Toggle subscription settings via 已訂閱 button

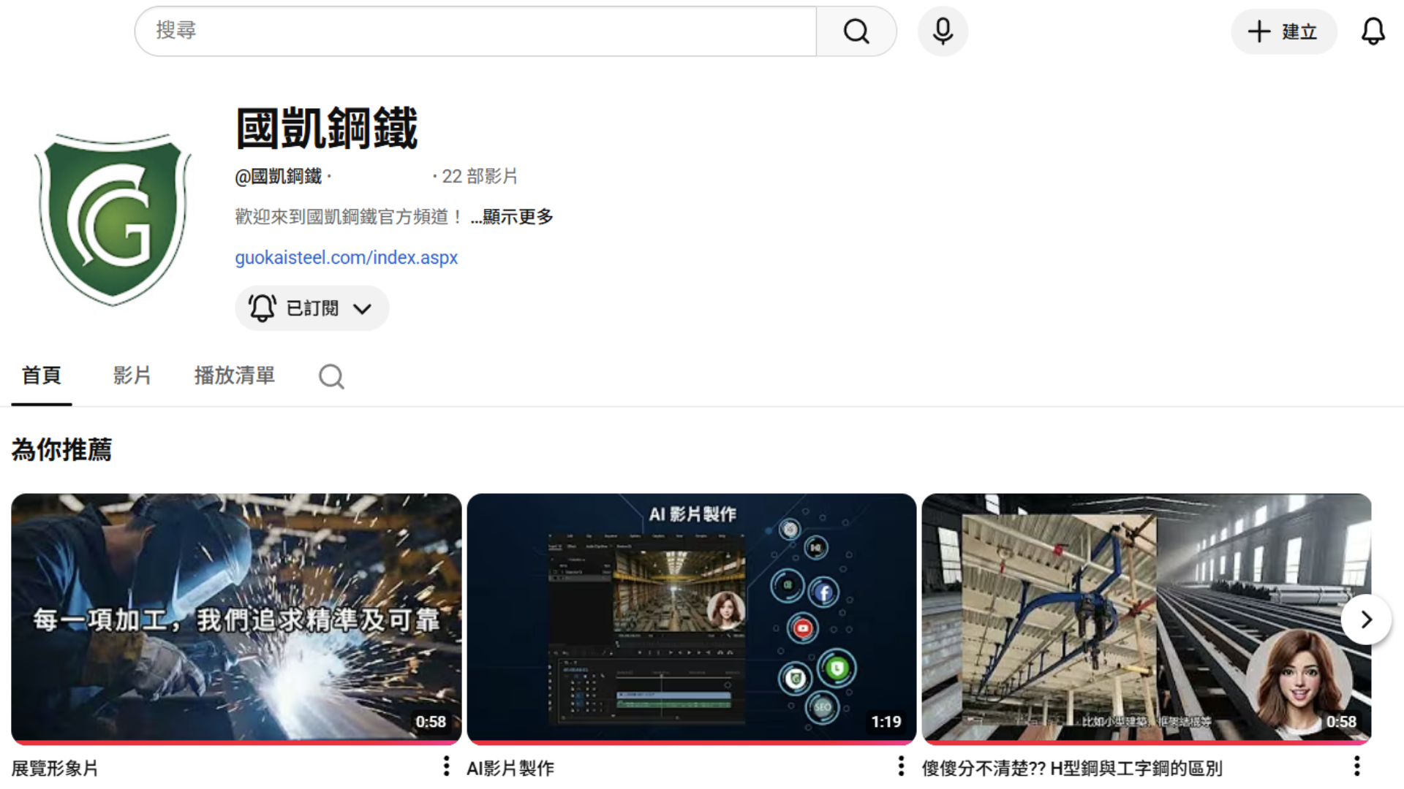300,308
